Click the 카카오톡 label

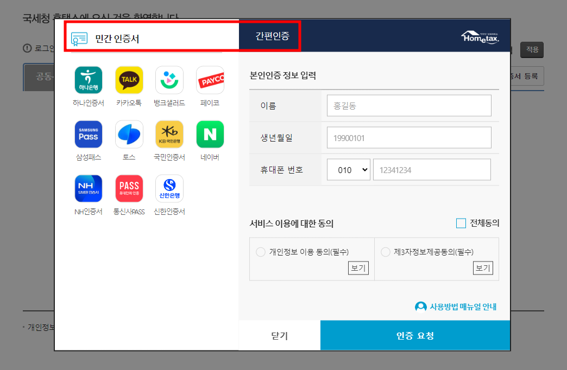(129, 103)
